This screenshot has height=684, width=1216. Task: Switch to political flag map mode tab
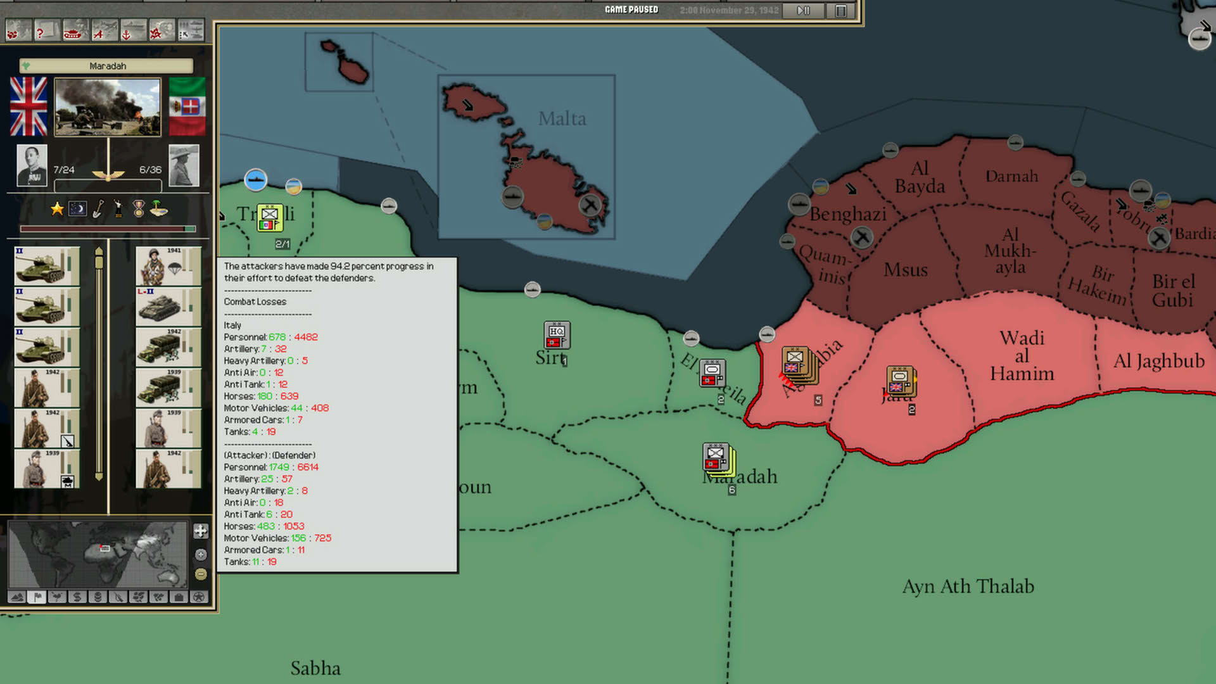tap(37, 597)
